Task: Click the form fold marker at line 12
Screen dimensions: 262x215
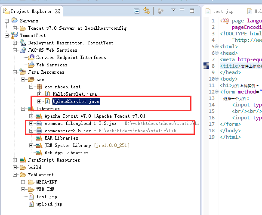Action: 216,92
